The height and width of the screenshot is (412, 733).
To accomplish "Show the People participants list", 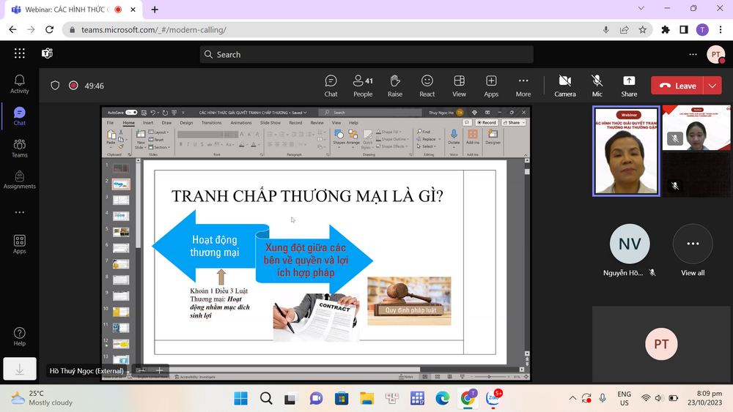I will 363,85.
